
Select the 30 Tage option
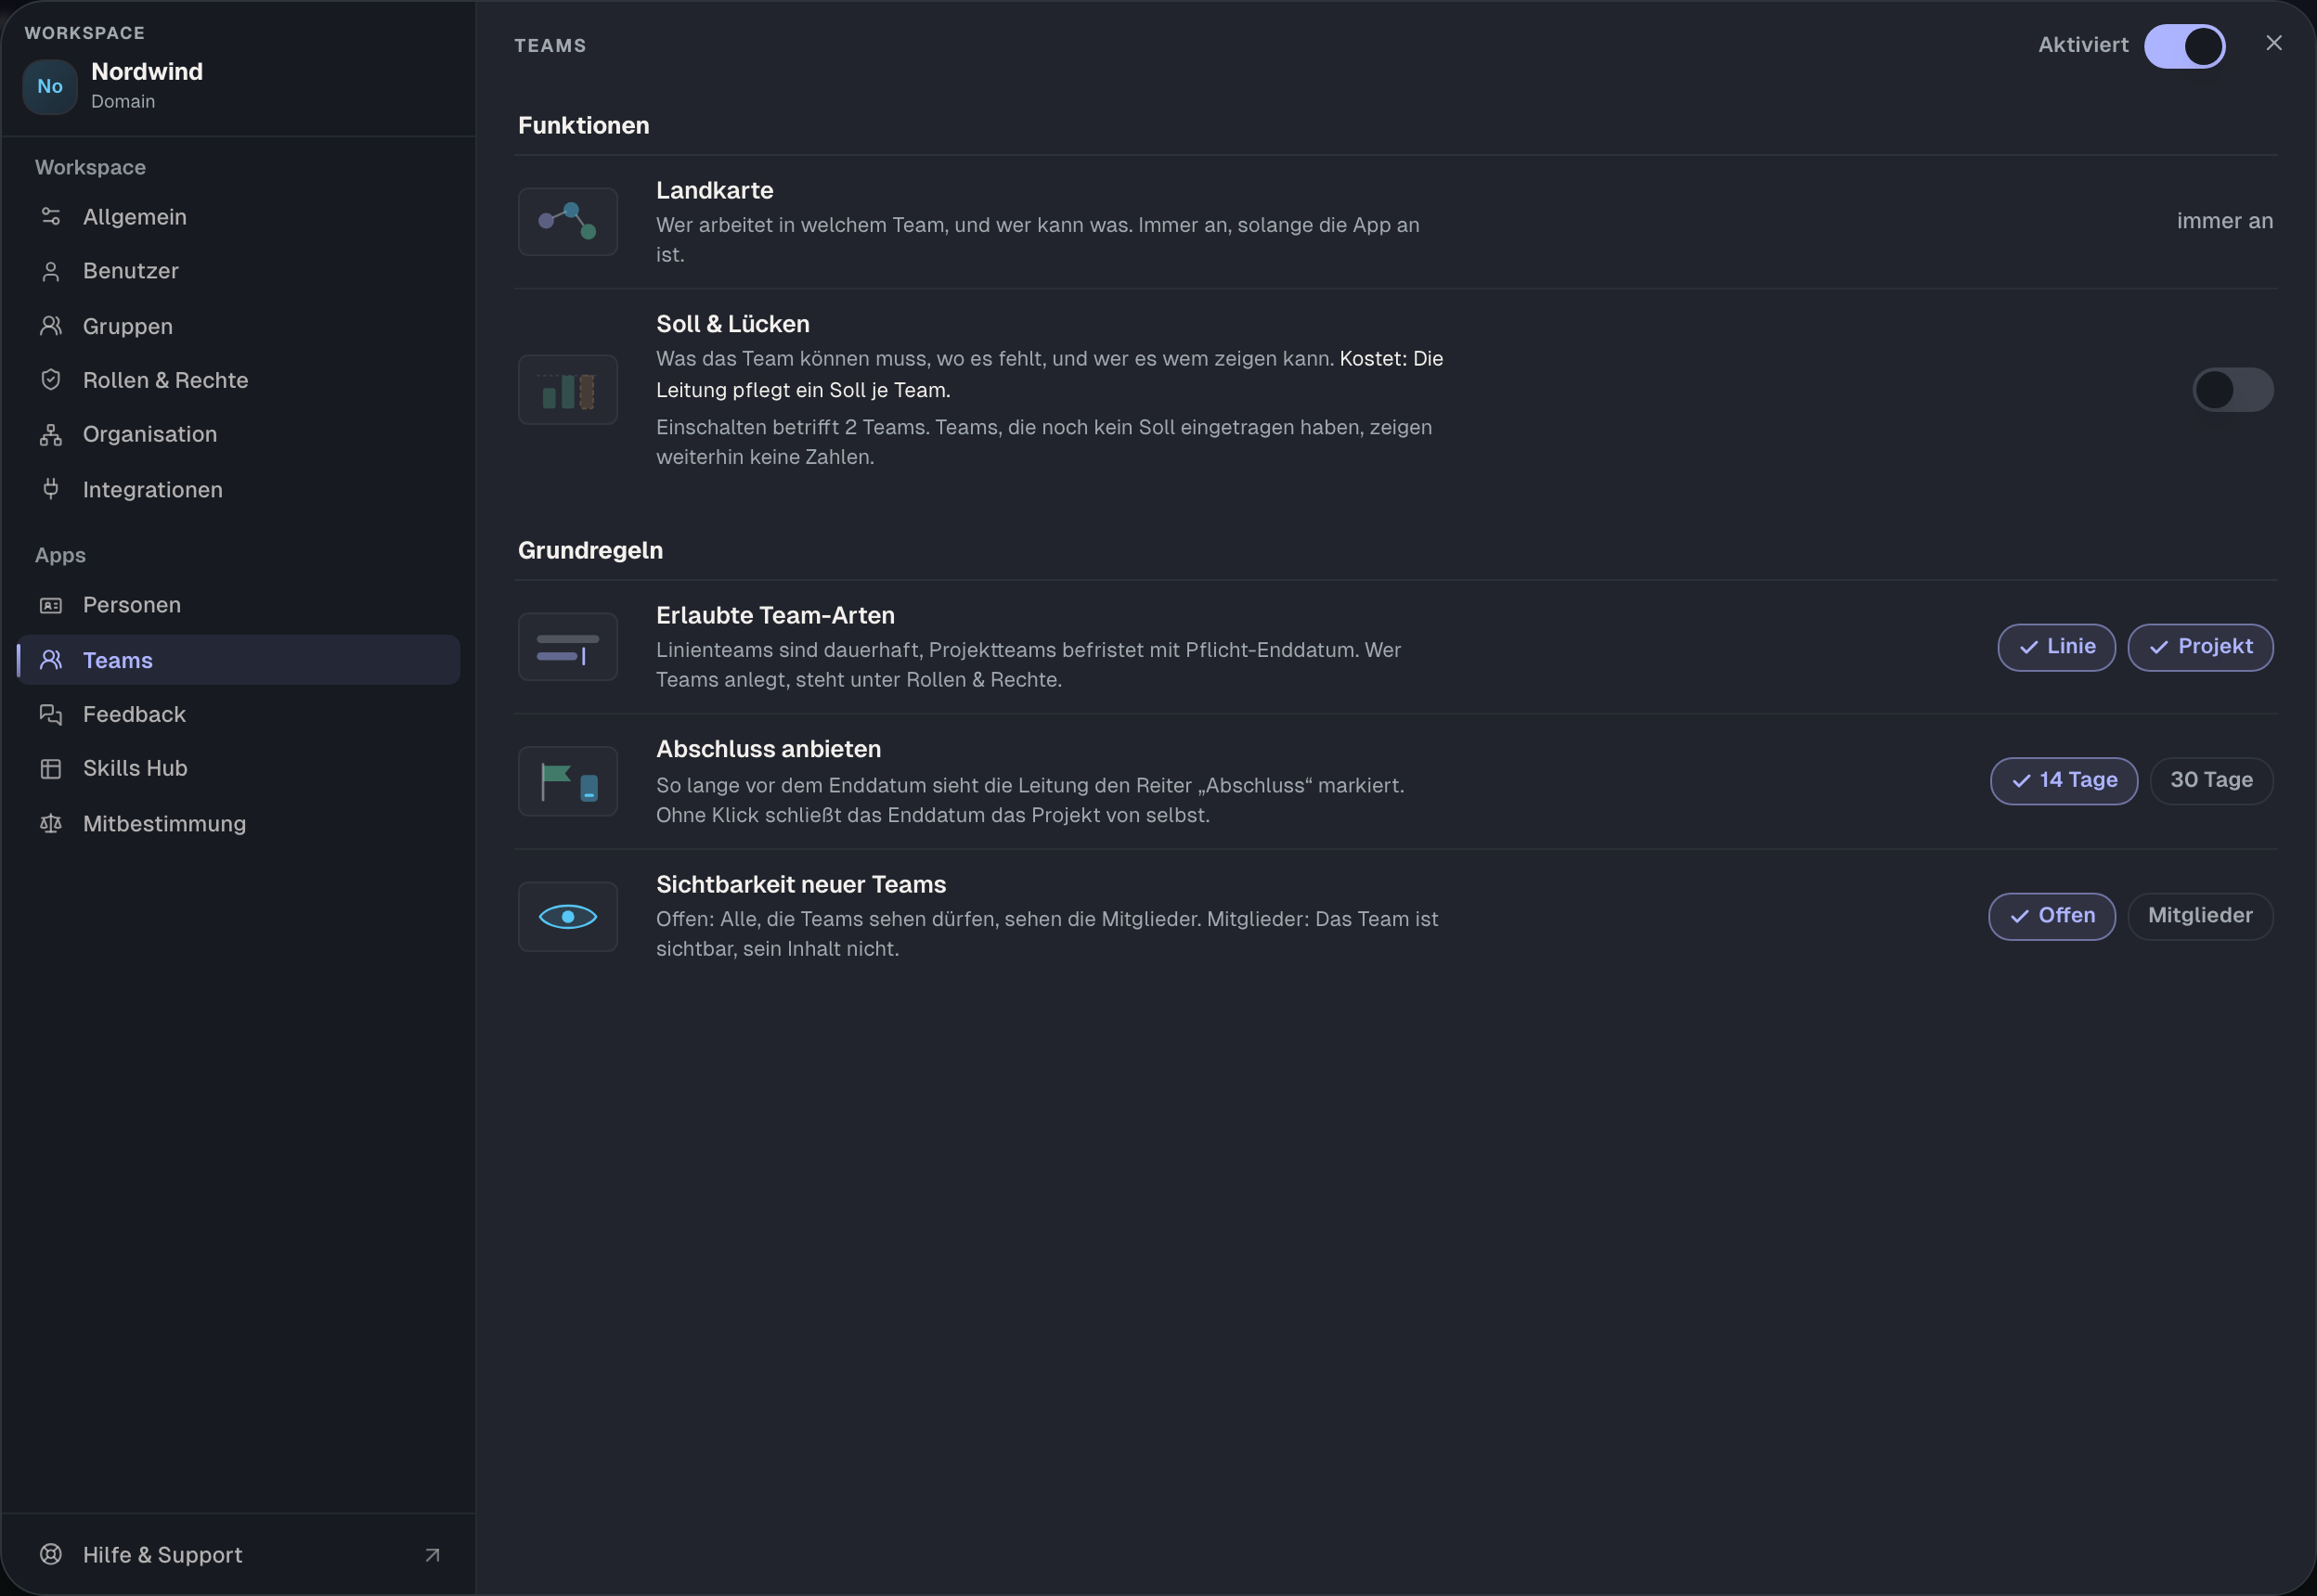click(x=2211, y=780)
